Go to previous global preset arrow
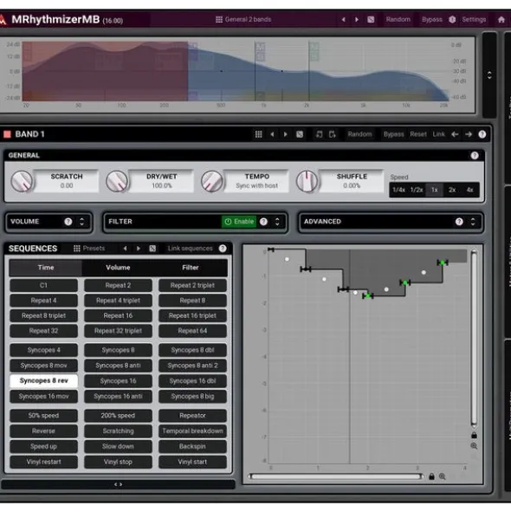The width and height of the screenshot is (511, 512). [x=343, y=20]
